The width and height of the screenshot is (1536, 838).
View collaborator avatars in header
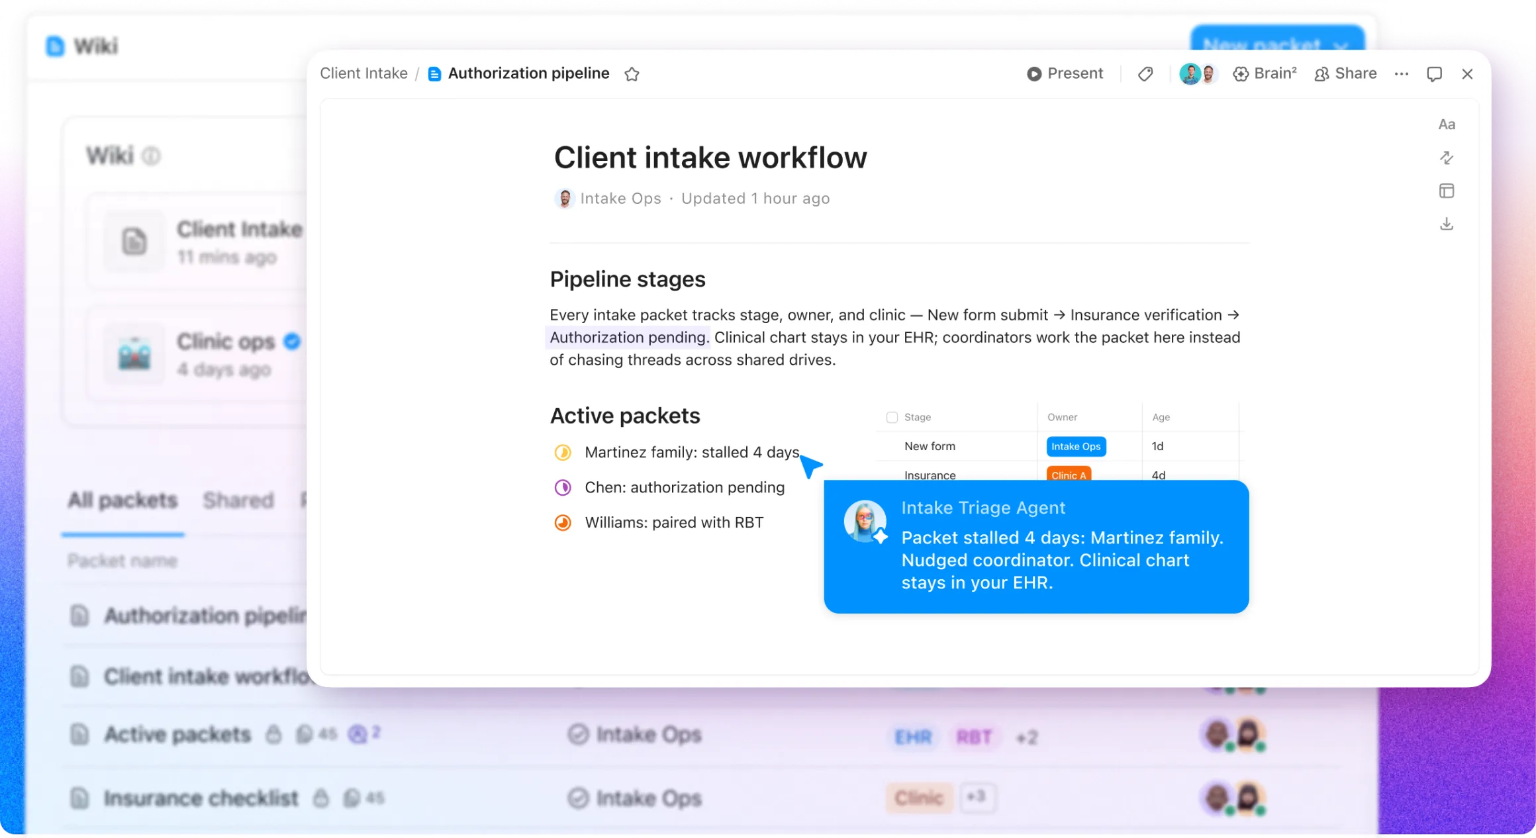click(x=1198, y=73)
